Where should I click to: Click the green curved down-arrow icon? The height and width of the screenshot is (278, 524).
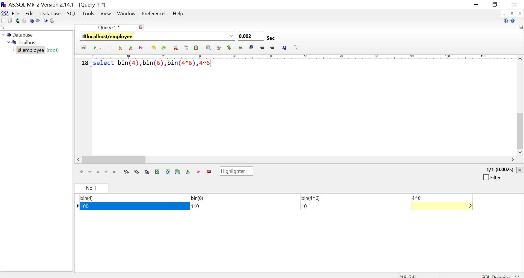pos(229,48)
